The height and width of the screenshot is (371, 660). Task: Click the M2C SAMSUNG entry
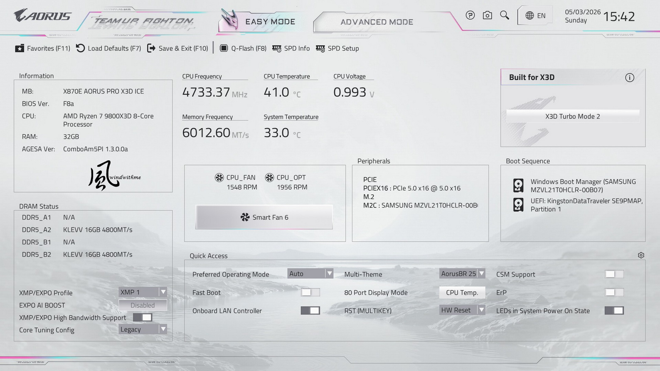[421, 205]
